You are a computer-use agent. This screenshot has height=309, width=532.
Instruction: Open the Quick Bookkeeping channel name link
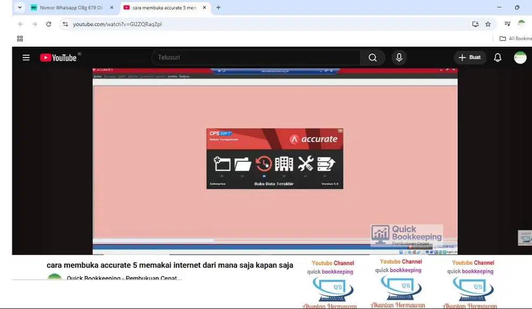122,278
